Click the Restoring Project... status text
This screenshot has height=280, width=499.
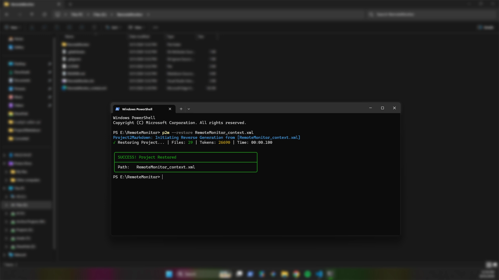pyautogui.click(x=141, y=142)
